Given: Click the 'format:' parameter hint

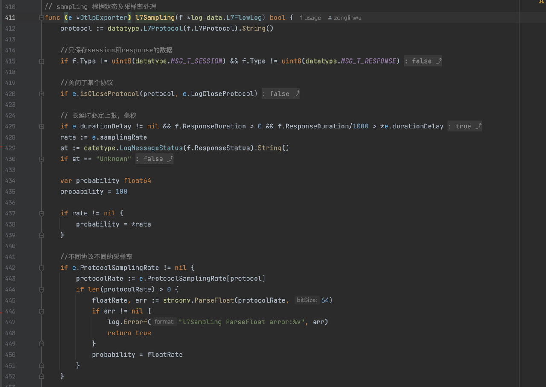Looking at the screenshot, I should 165,322.
